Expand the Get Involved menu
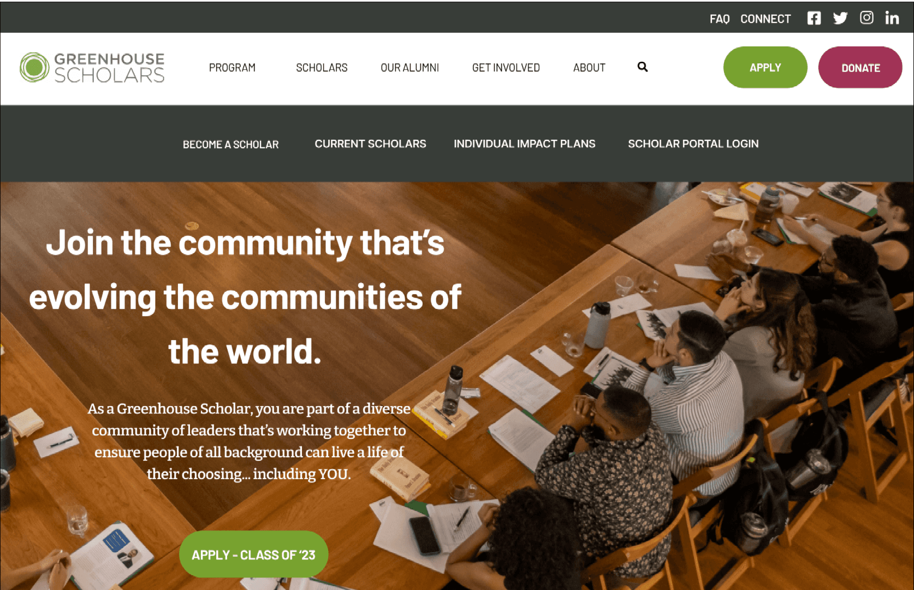Image resolution: width=914 pixels, height=590 pixels. click(506, 68)
